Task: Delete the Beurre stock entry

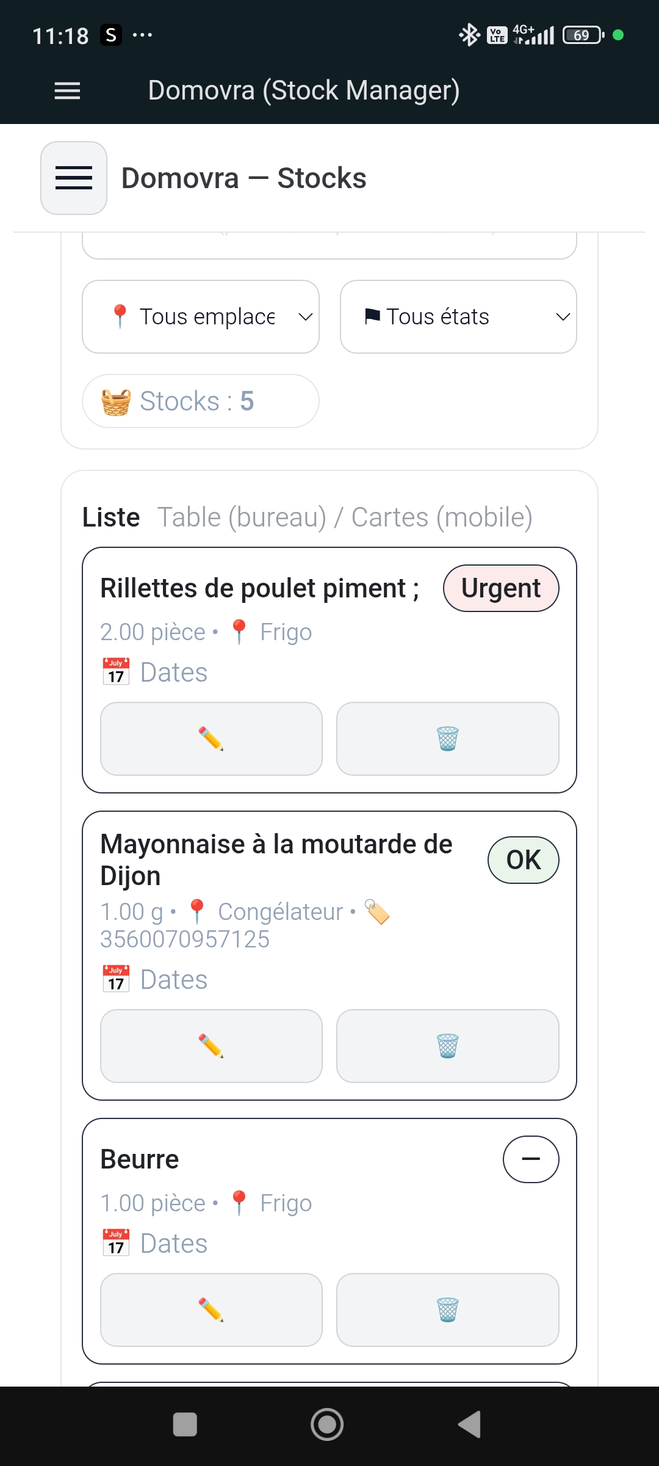Action: (x=447, y=1310)
